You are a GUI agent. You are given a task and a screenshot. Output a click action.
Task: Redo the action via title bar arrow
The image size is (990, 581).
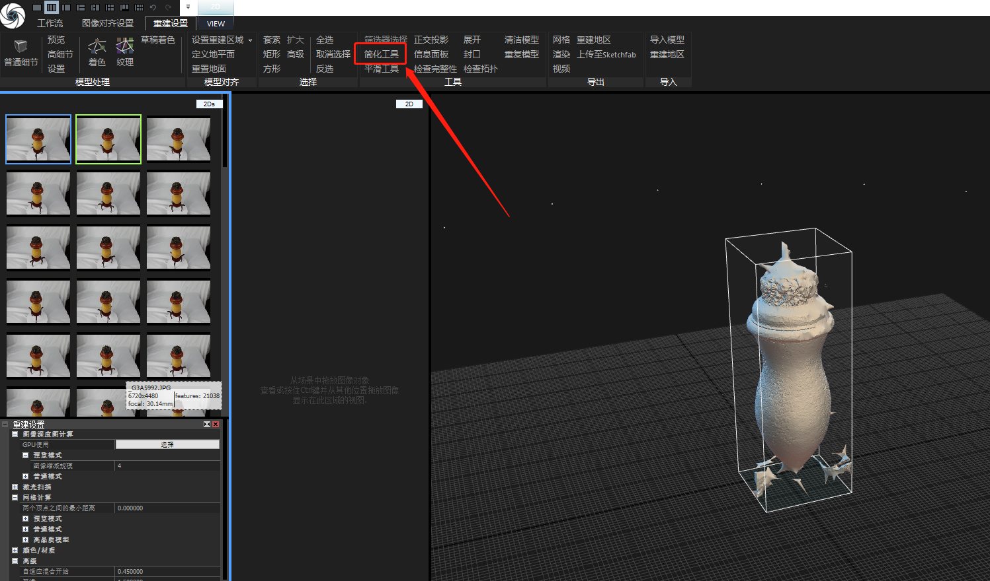169,7
